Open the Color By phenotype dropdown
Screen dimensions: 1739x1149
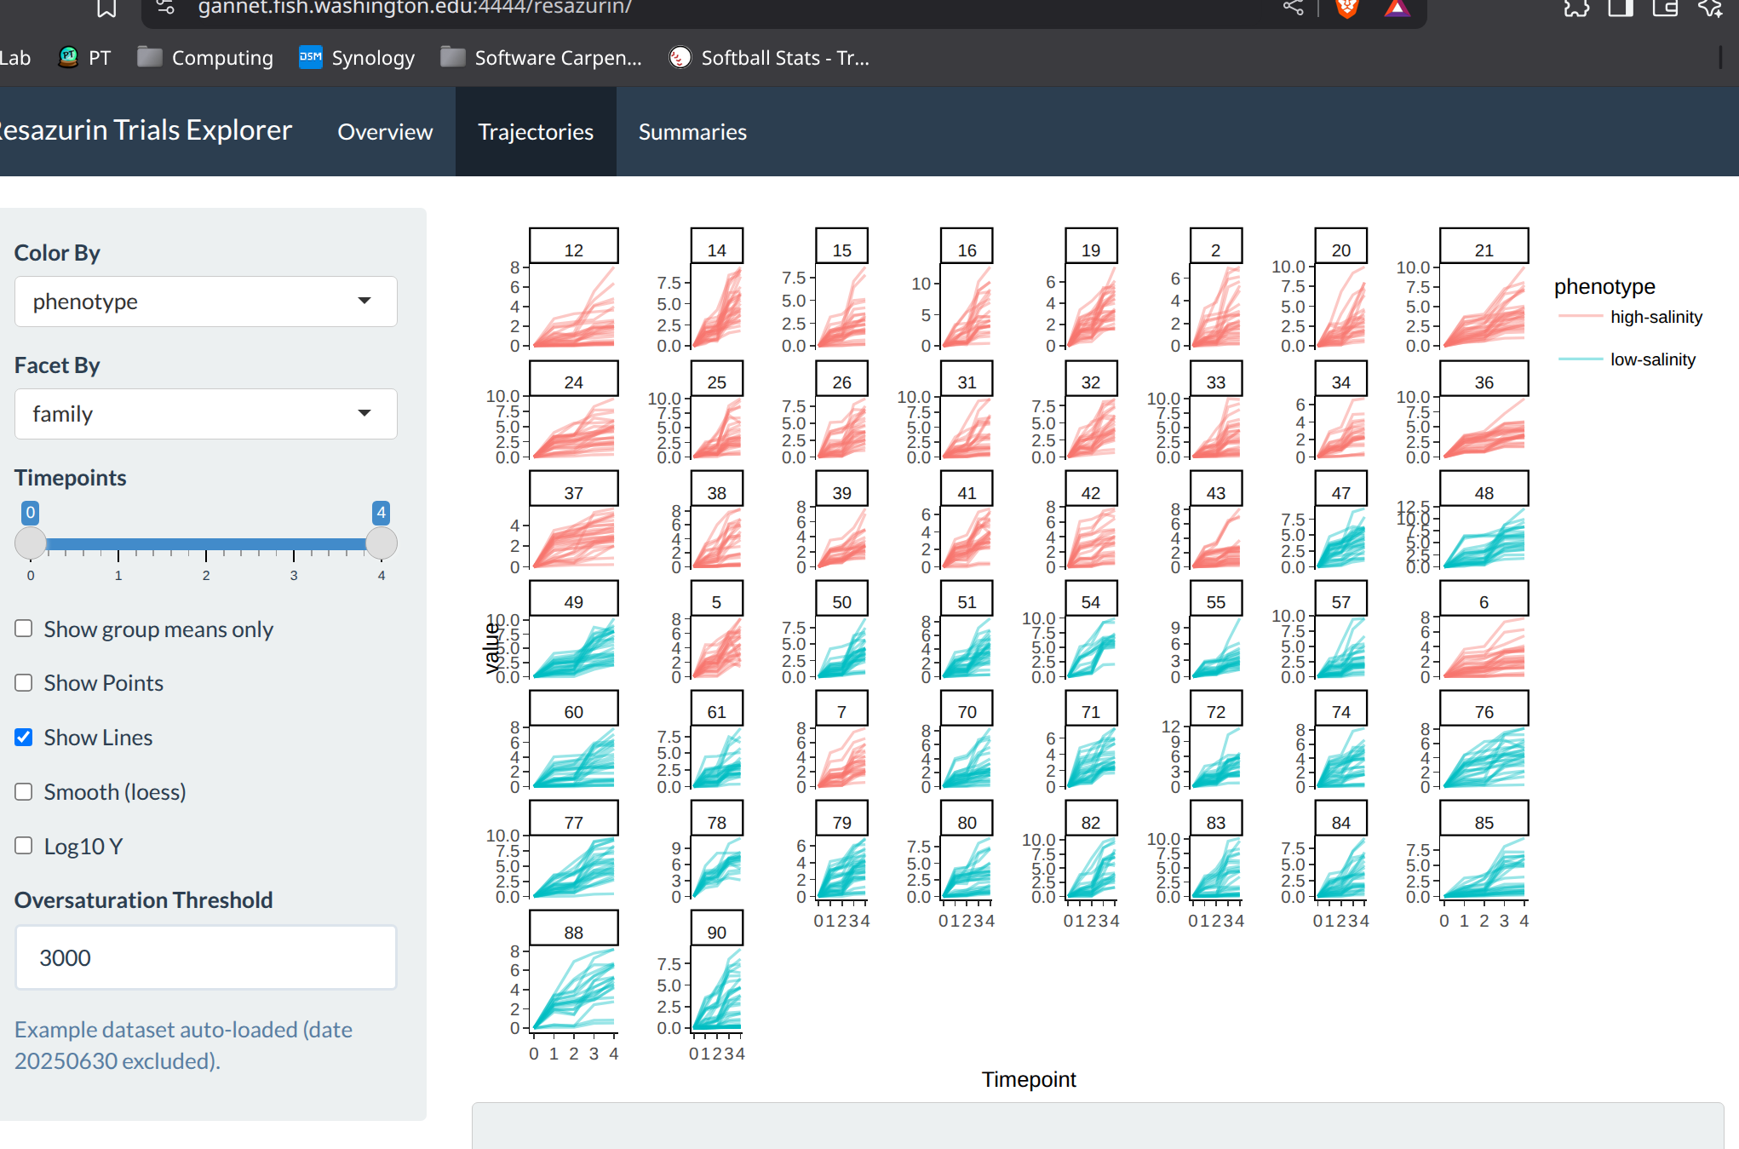(x=205, y=302)
